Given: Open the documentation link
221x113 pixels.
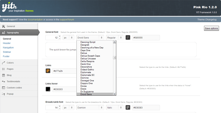Looking at the screenshot, I should click(x=35, y=20).
